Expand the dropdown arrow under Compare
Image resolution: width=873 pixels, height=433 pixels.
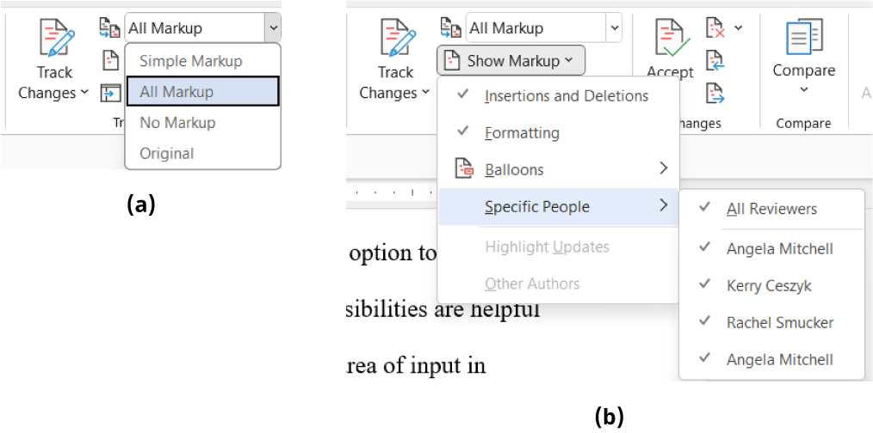(x=804, y=89)
